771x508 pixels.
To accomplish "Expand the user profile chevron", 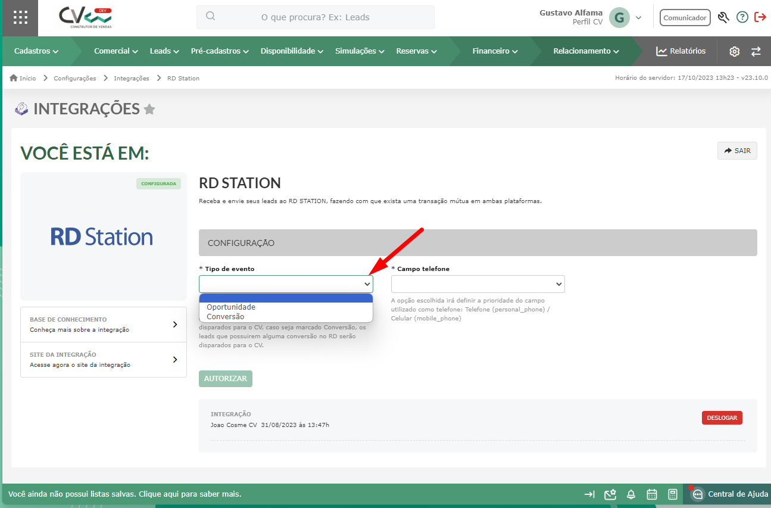I will pyautogui.click(x=639, y=18).
